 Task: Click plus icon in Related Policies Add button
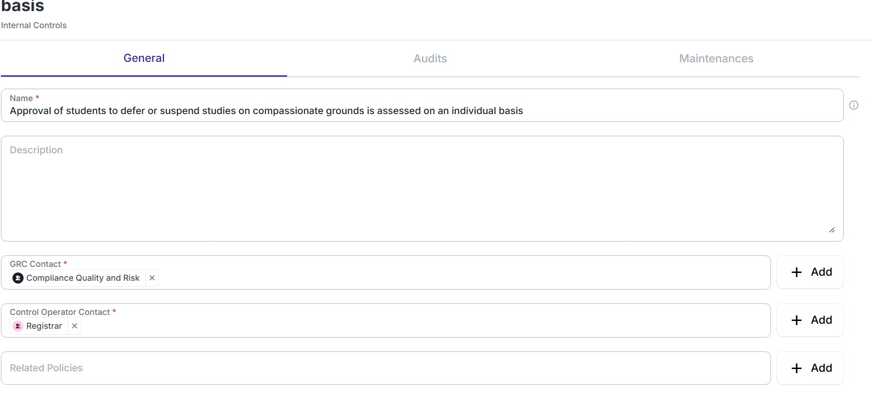point(796,368)
